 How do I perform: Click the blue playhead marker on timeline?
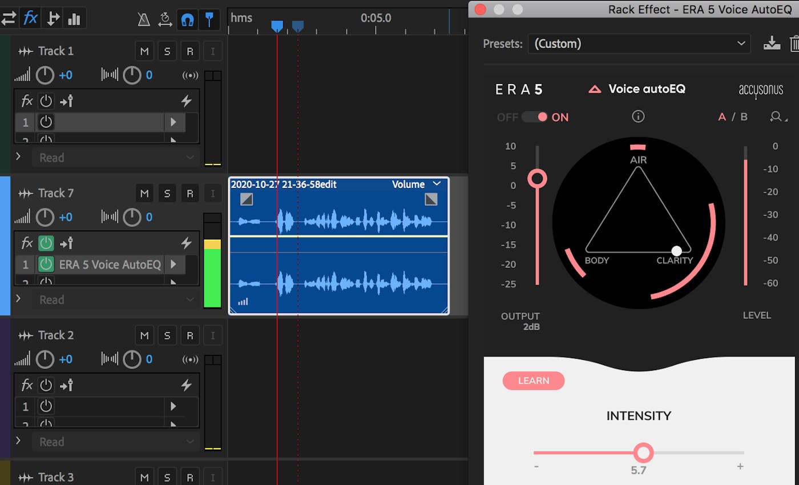click(277, 26)
